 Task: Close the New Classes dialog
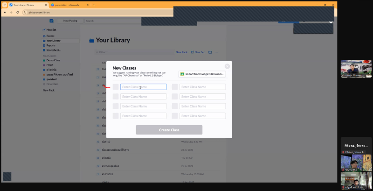coord(227,66)
